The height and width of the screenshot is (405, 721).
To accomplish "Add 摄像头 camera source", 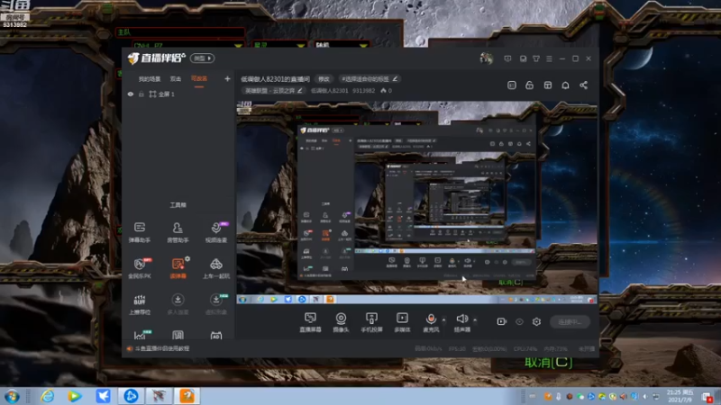I will (x=341, y=322).
